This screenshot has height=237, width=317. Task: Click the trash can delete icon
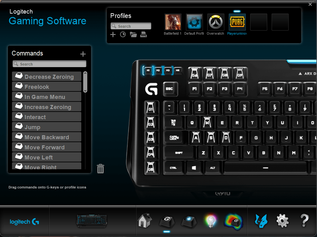tap(101, 169)
